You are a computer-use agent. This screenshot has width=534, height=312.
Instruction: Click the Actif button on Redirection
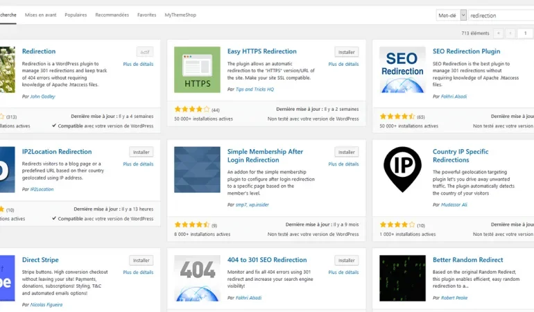(145, 52)
